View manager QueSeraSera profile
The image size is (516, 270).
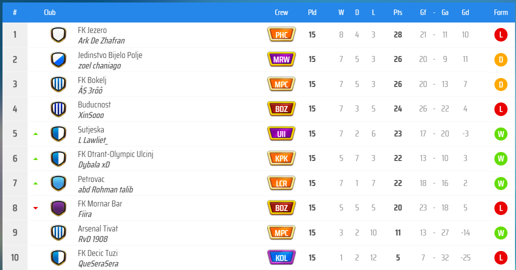tap(98, 263)
